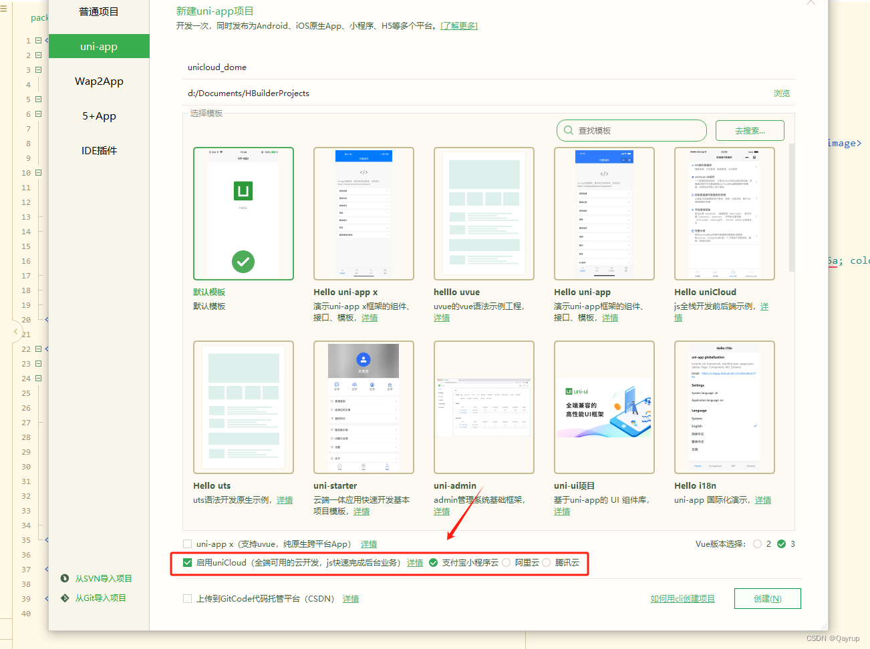The height and width of the screenshot is (649, 870).
Task: Collapse the code fold at line 24
Action: pyautogui.click(x=38, y=379)
